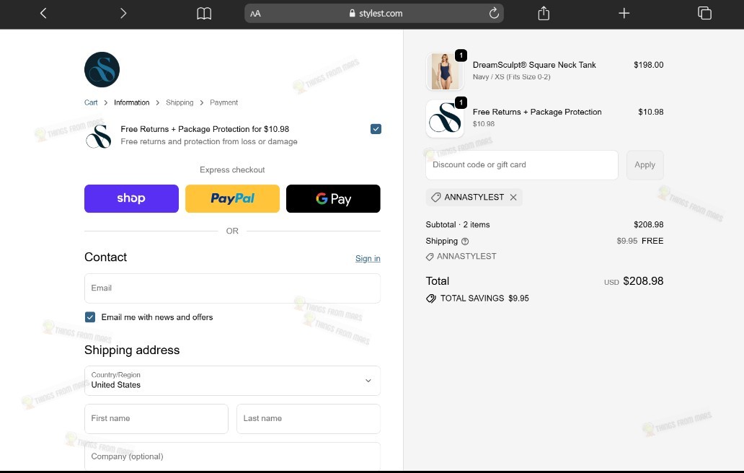Image resolution: width=744 pixels, height=473 pixels.
Task: Focus the Discount code or gift card field
Action: pos(522,165)
